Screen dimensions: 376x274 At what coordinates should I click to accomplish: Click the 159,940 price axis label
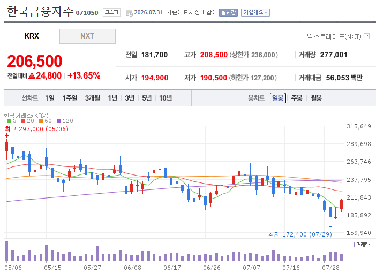point(359,233)
